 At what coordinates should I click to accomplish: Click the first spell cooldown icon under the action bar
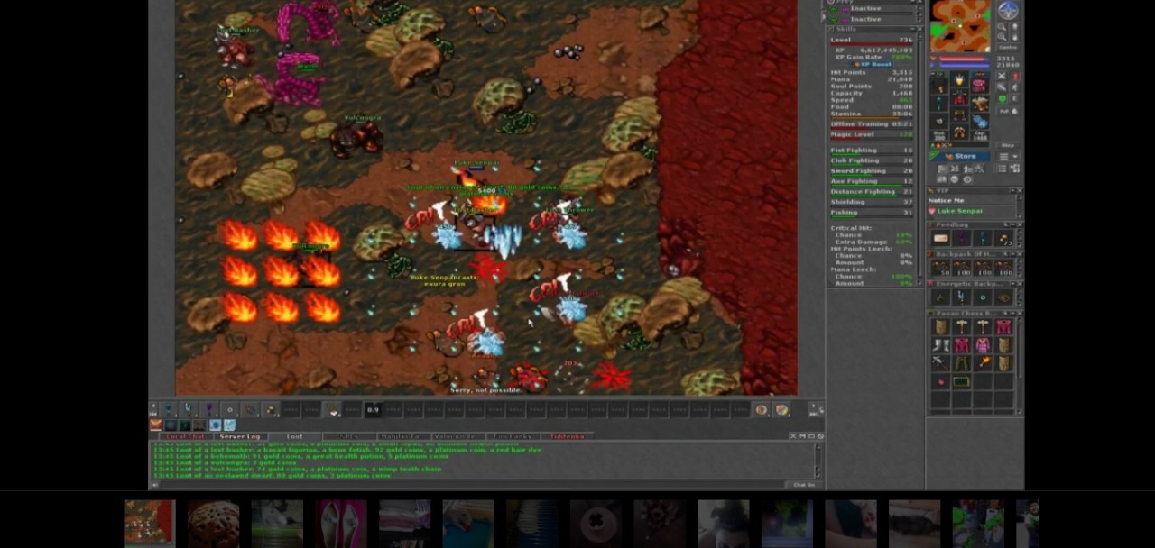[155, 425]
